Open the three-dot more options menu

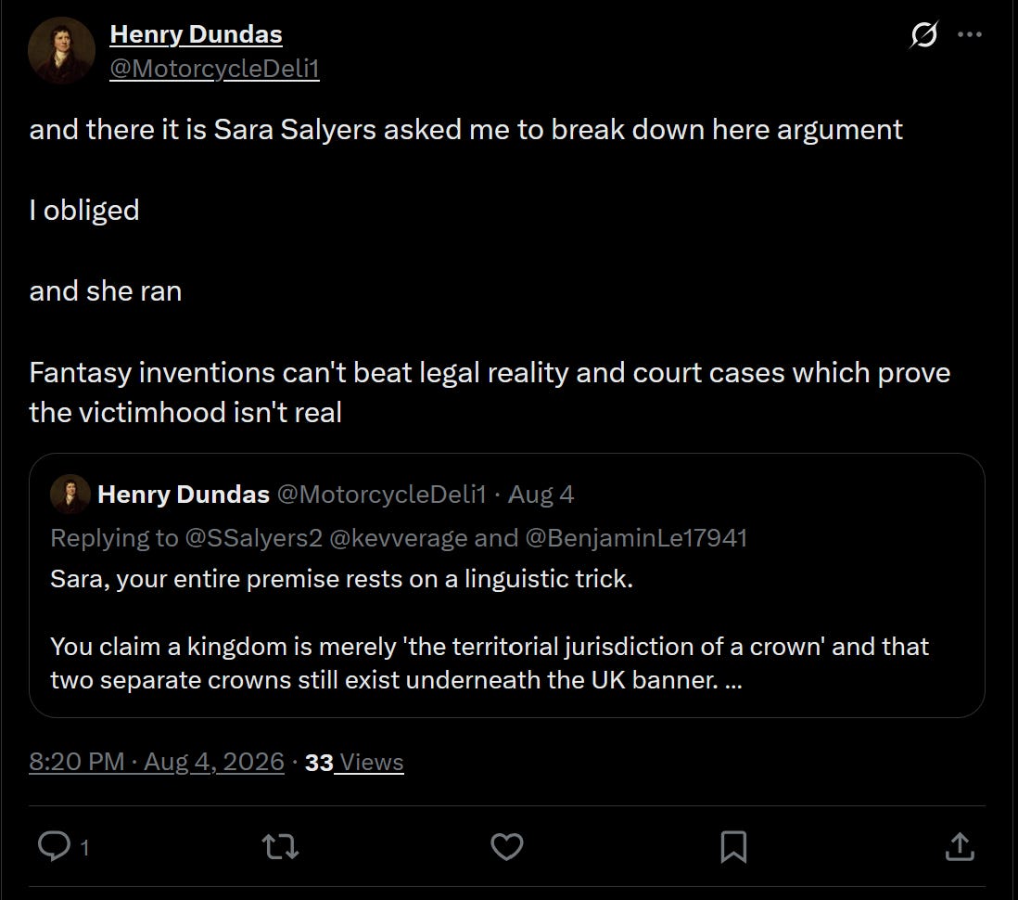point(969,34)
